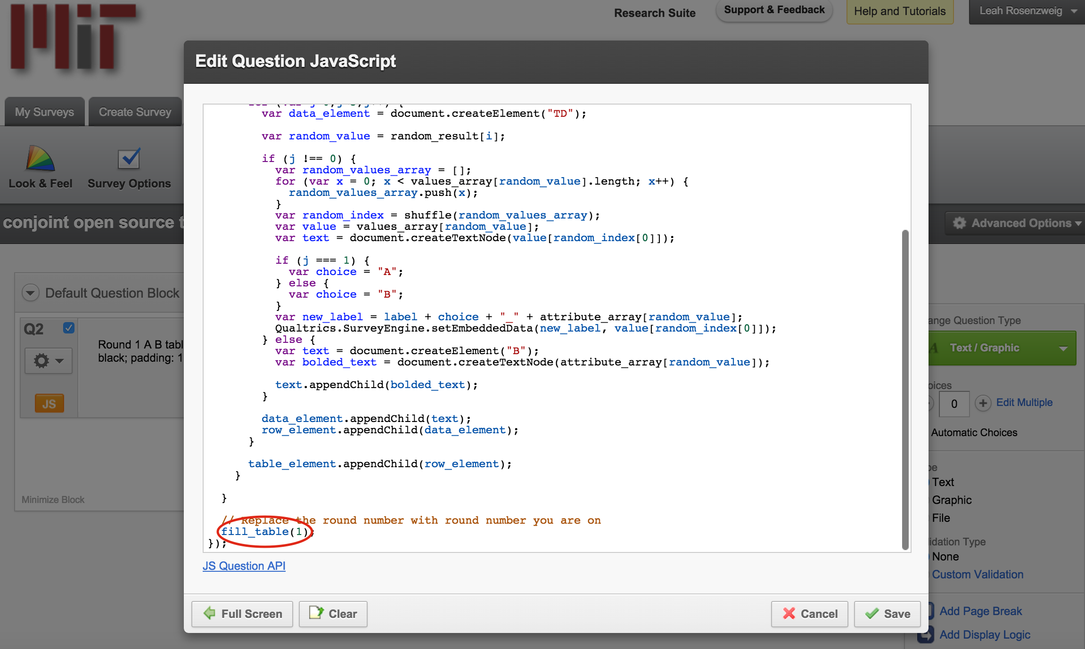Switch to the Create Survey tab
This screenshot has width=1085, height=649.
[135, 112]
